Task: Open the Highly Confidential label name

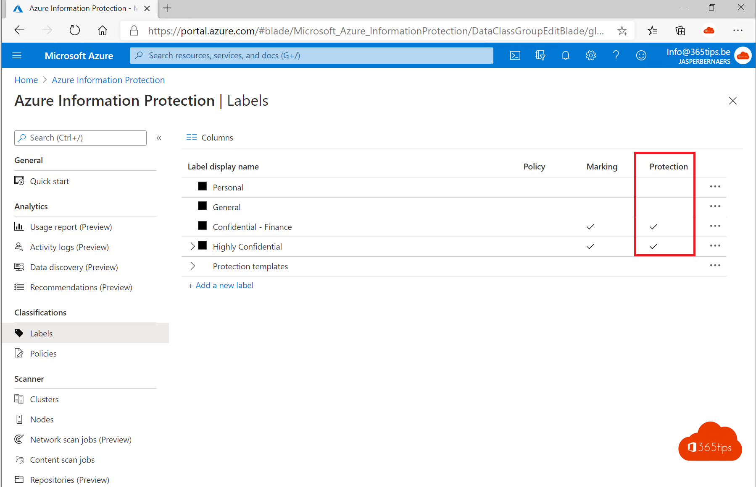Action: click(x=247, y=247)
